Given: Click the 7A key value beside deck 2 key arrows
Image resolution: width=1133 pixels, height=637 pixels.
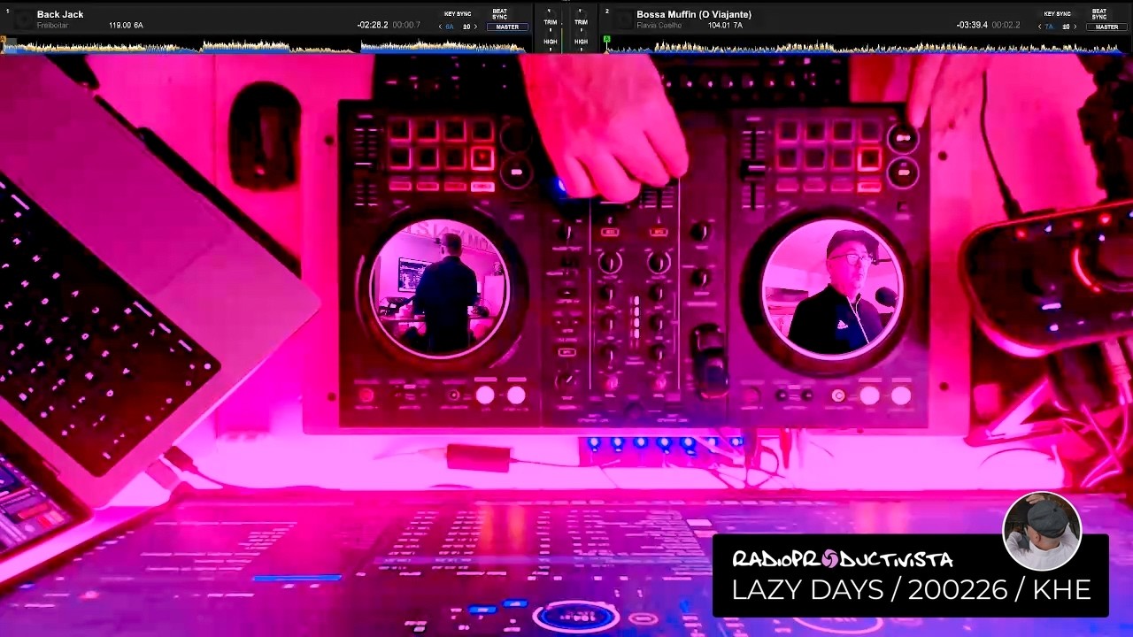Looking at the screenshot, I should pyautogui.click(x=1049, y=27).
